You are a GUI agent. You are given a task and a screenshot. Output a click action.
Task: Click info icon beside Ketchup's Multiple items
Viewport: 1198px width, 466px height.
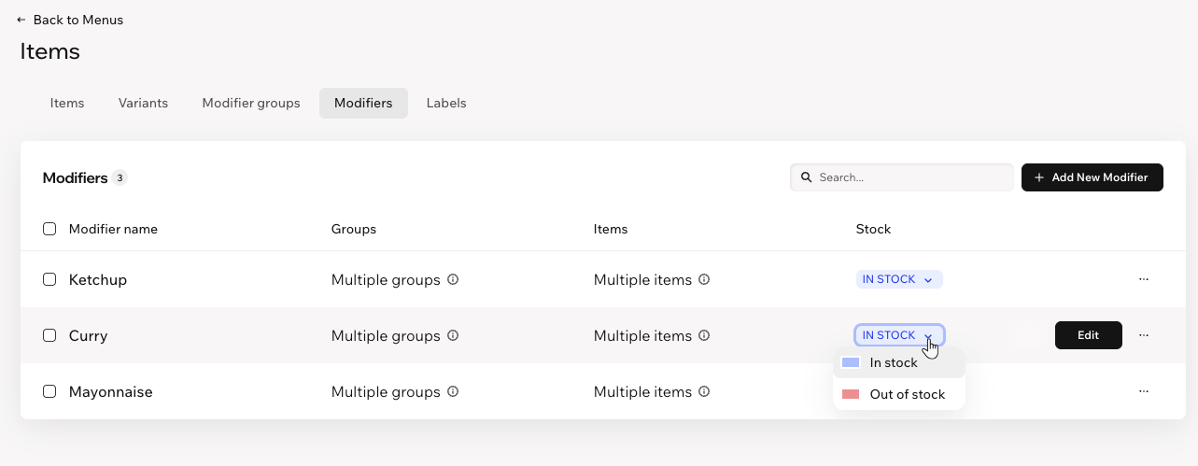pyautogui.click(x=705, y=279)
